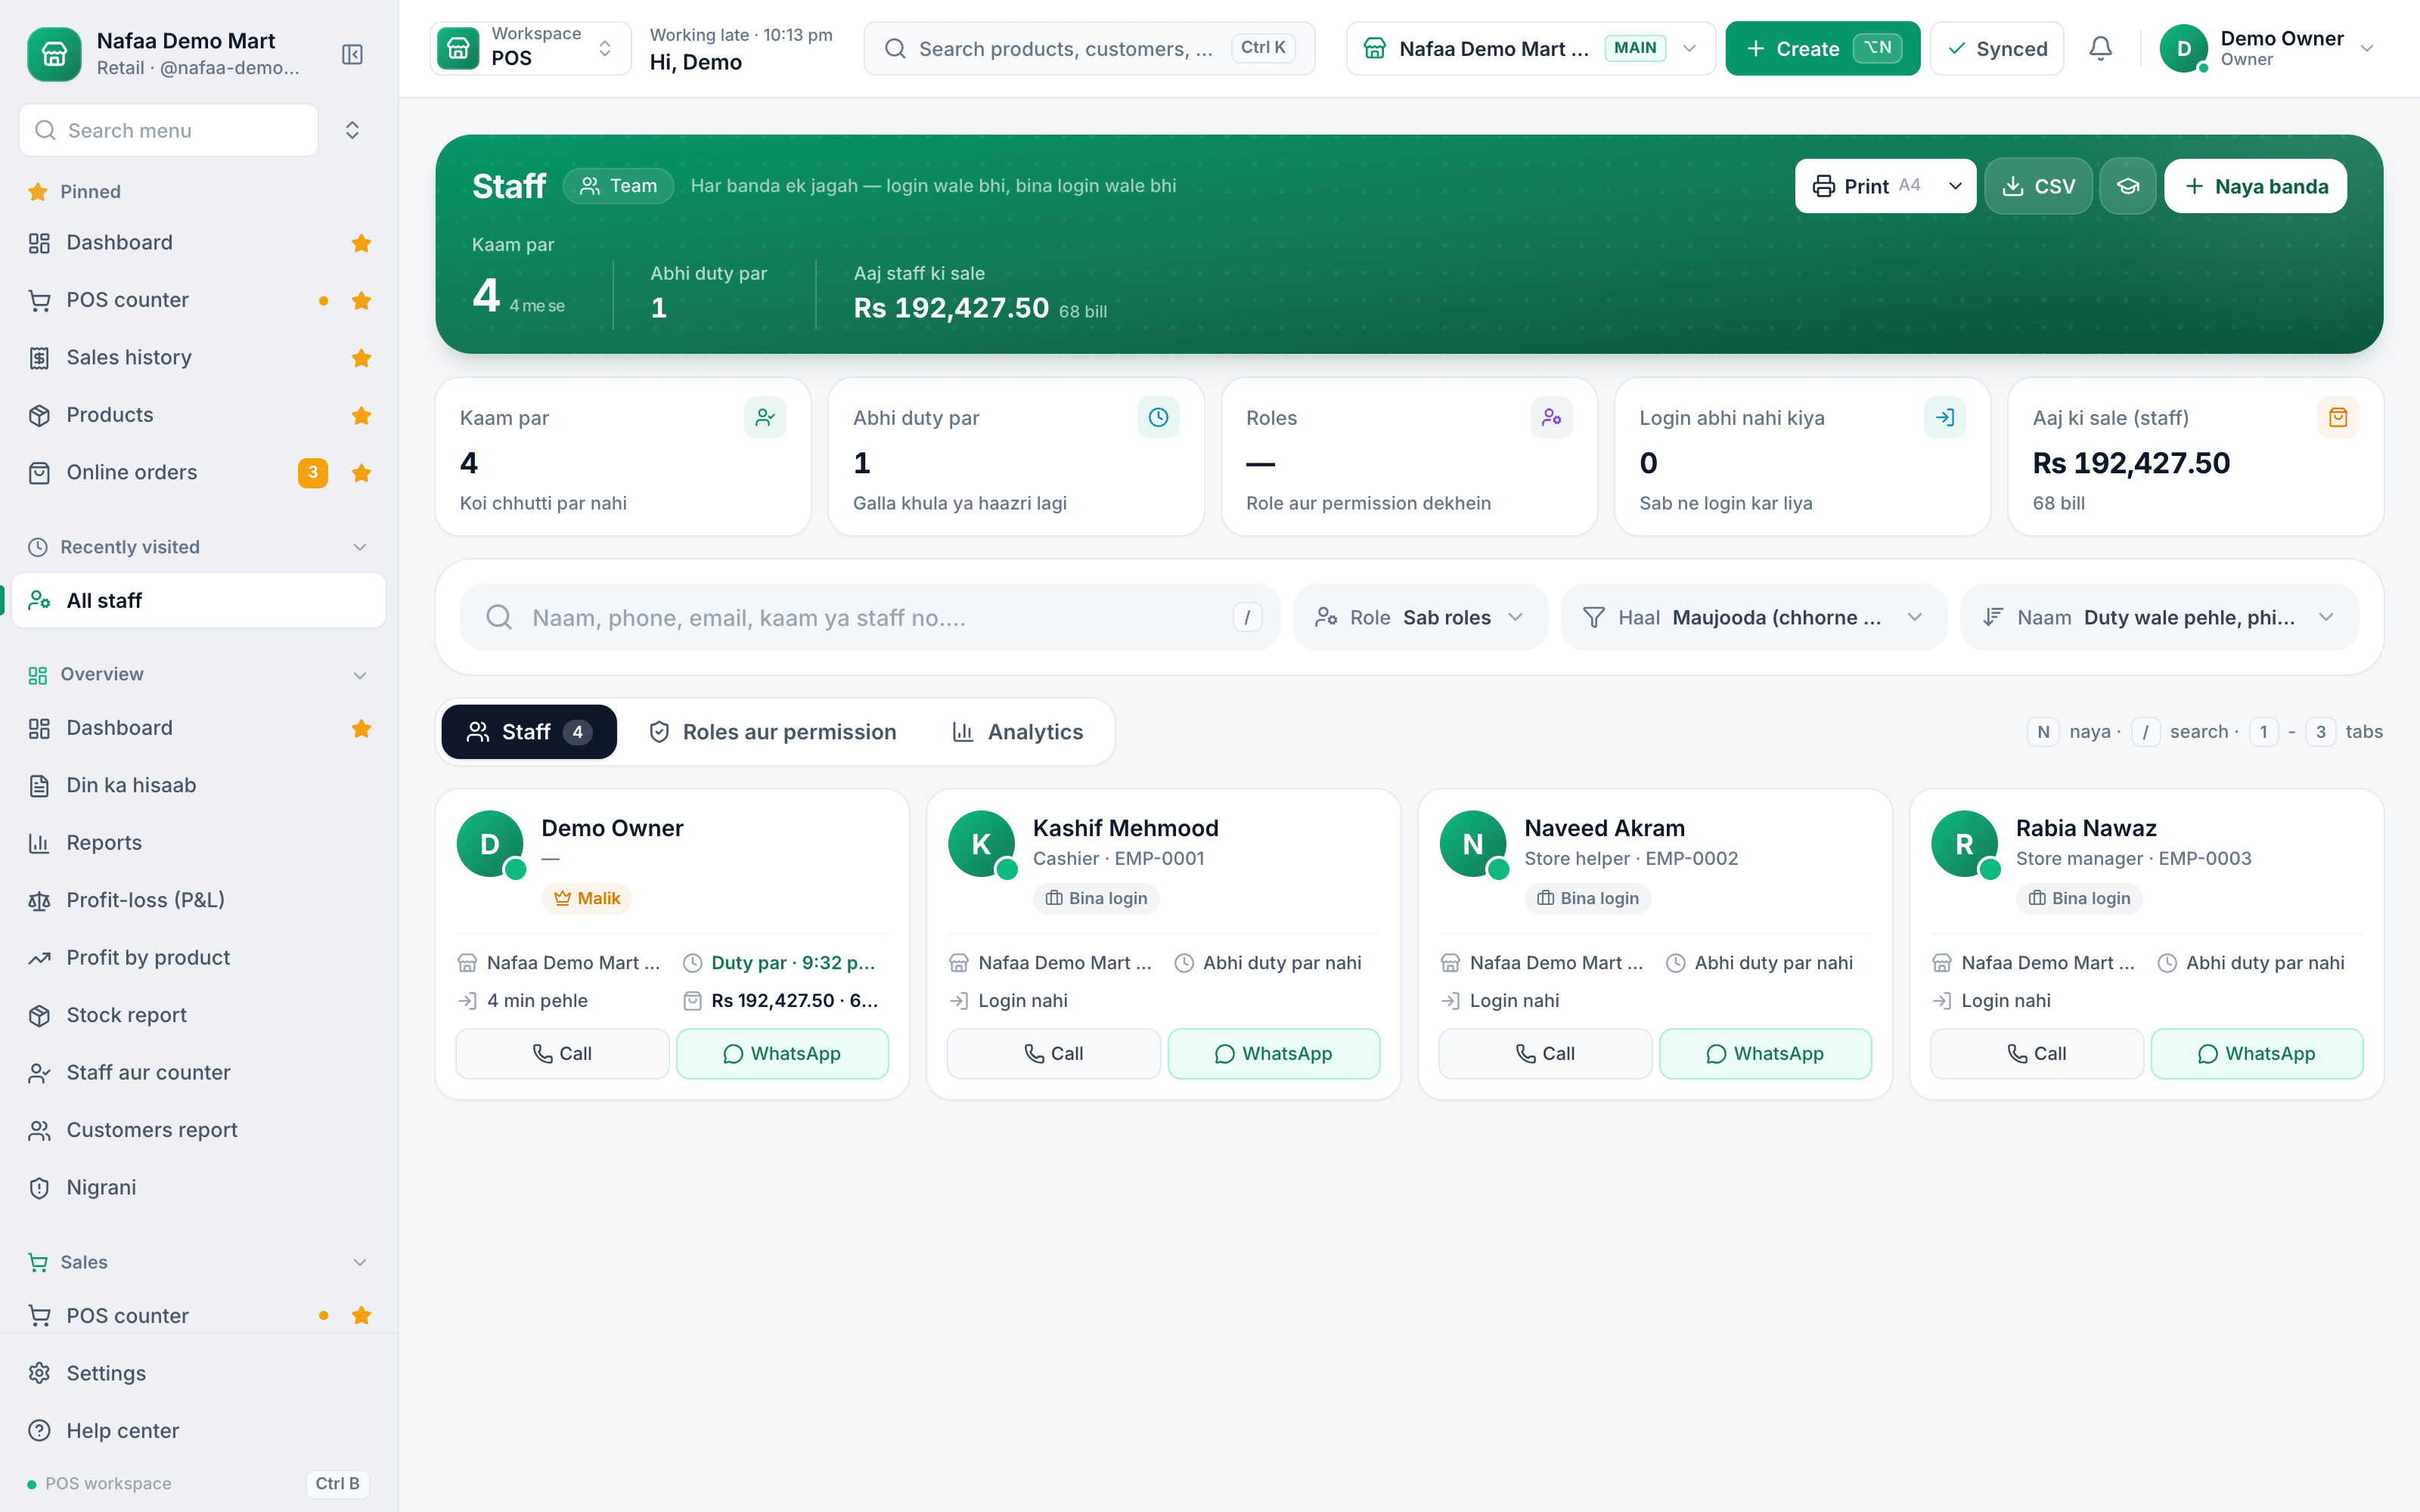The height and width of the screenshot is (1512, 2420).
Task: Click the global Search products, customers field
Action: tap(1089, 48)
